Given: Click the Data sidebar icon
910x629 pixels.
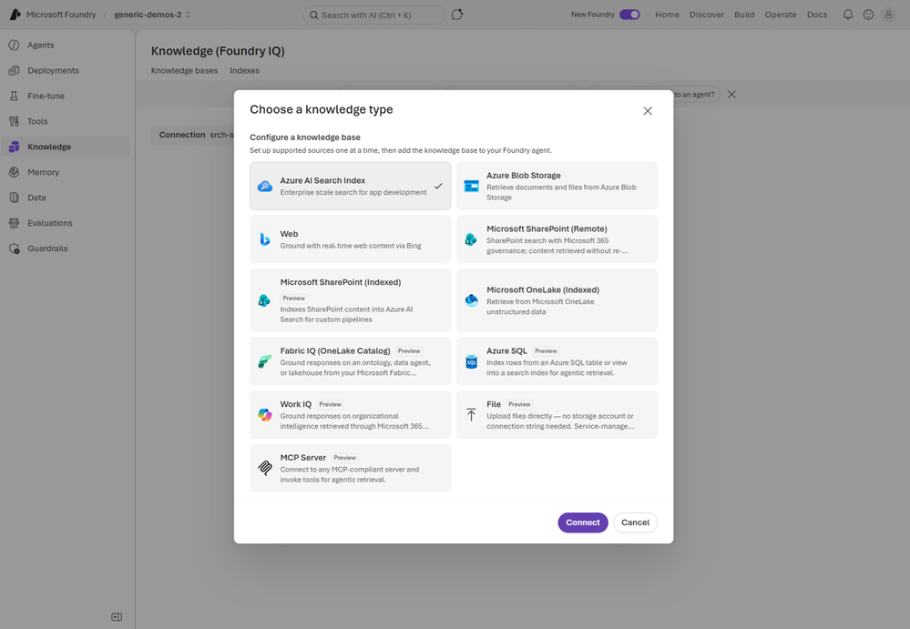Looking at the screenshot, I should pyautogui.click(x=14, y=198).
